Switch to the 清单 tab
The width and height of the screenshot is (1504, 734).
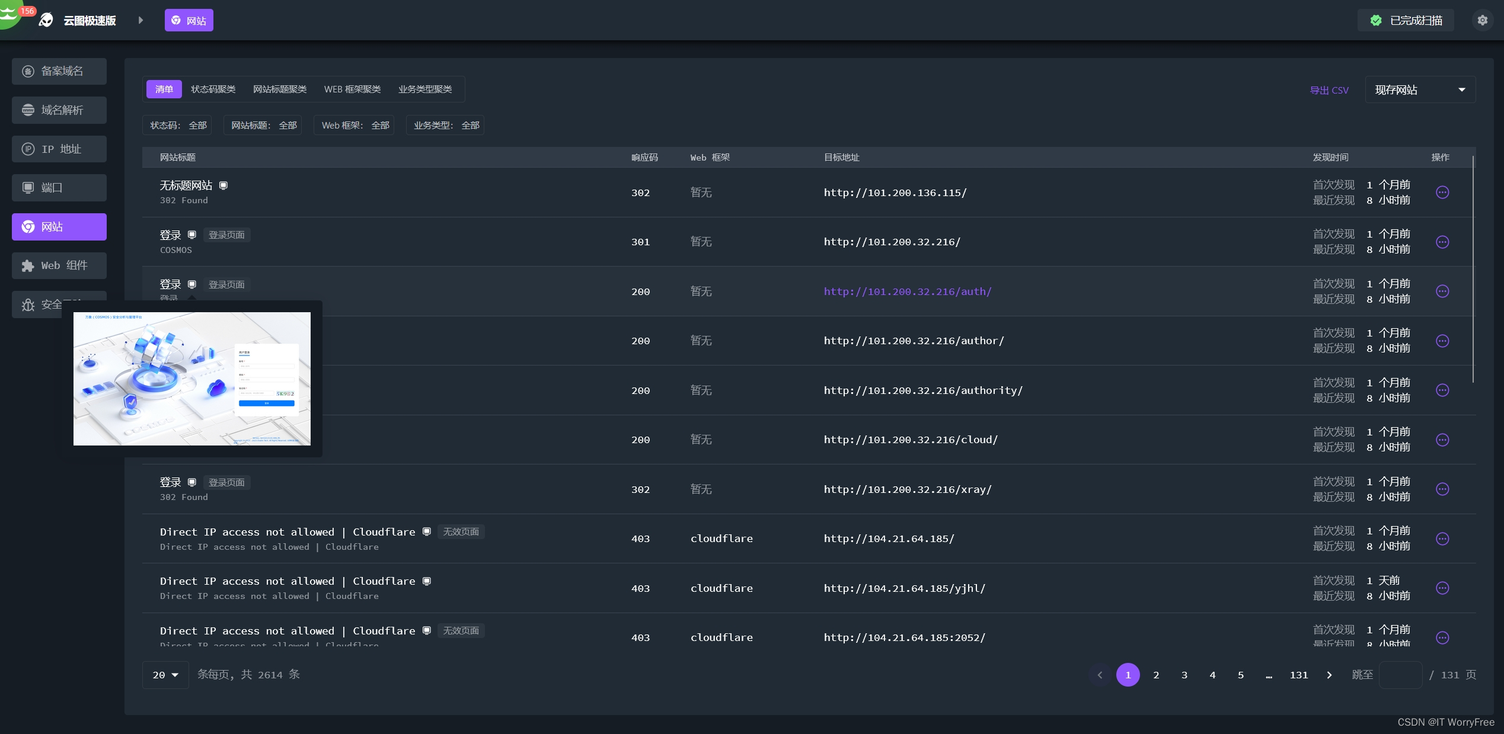click(x=164, y=89)
